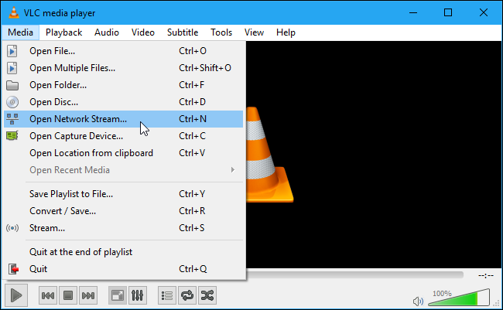Open the Subtitle menu
Viewport: 503px width, 310px height.
183,32
